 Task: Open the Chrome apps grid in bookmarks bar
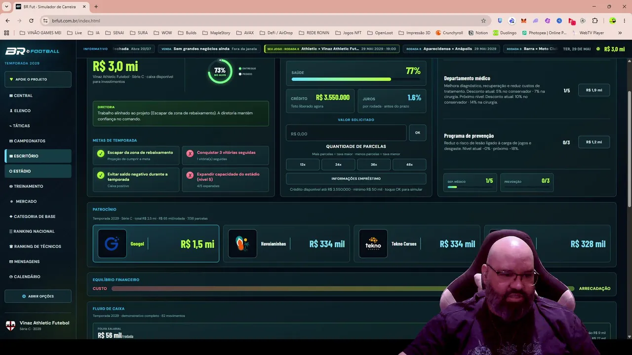pos(7,33)
